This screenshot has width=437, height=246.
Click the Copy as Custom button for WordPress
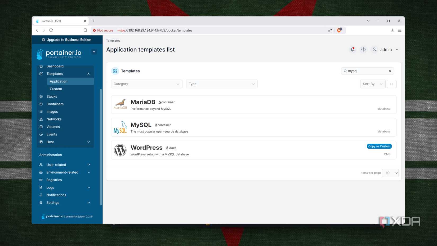click(379, 146)
